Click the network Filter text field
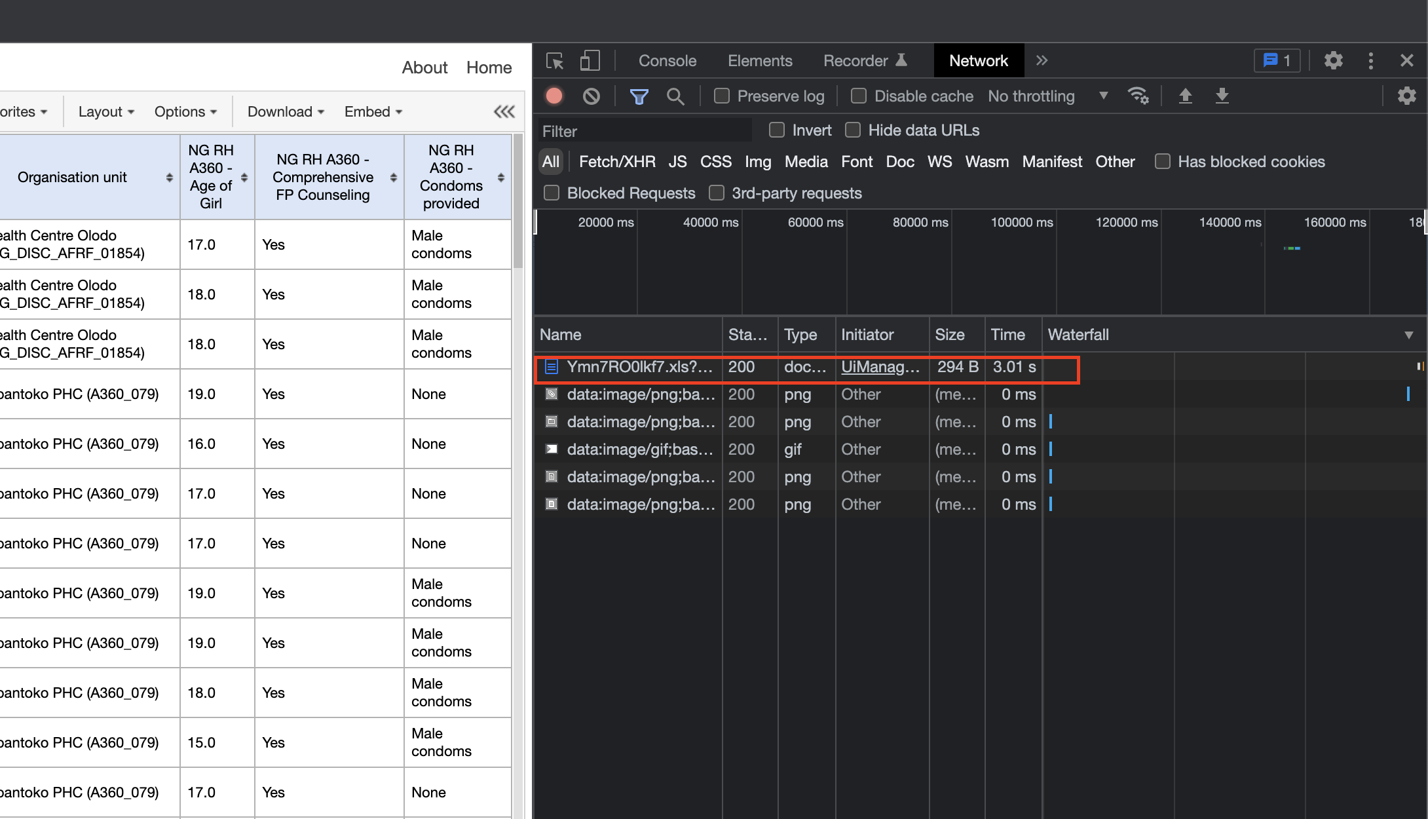Image resolution: width=1428 pixels, height=819 pixels. point(645,131)
